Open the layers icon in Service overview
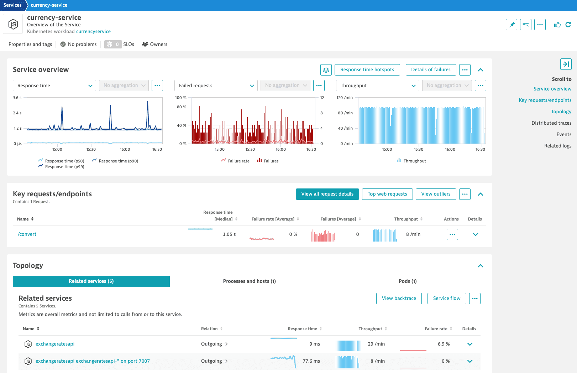The image size is (577, 373). [x=326, y=70]
